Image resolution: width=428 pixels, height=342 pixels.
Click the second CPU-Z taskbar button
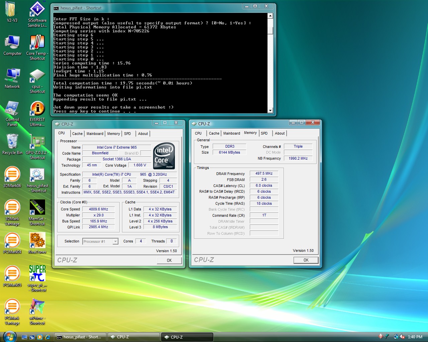click(187, 337)
